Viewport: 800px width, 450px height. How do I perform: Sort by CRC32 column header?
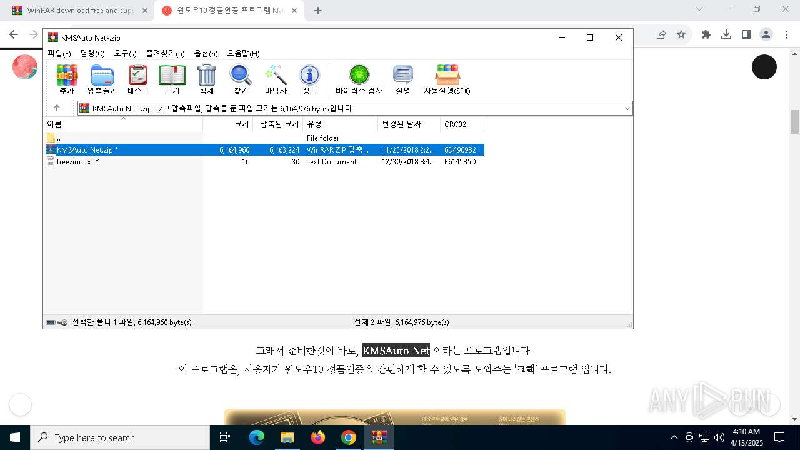[462, 124]
